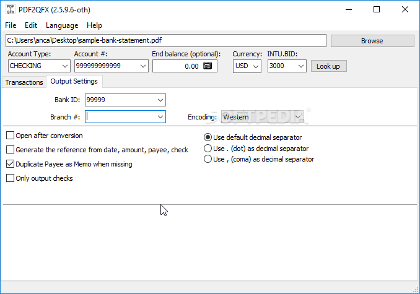420x294 pixels.
Task: Click the calculator icon in End balance field
Action: [208, 66]
